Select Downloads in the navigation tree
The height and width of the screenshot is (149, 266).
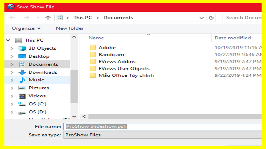[x=43, y=72]
